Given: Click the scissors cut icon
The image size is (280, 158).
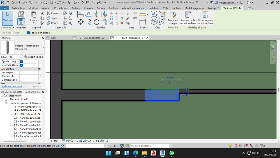Looking at the screenshot, I should click(x=42, y=13).
